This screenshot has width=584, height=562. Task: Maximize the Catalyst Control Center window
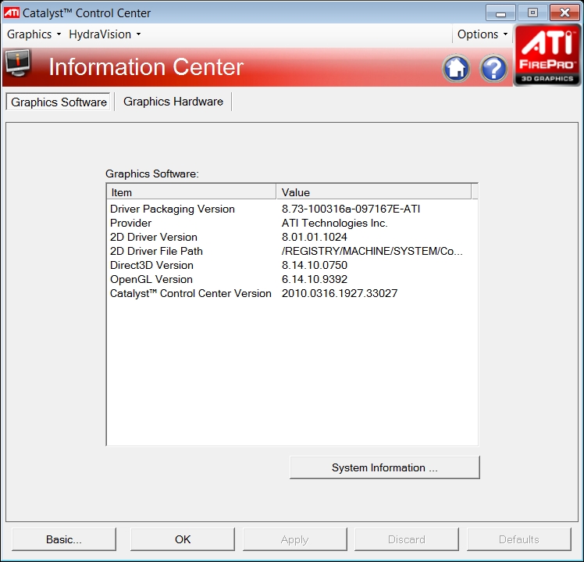532,13
